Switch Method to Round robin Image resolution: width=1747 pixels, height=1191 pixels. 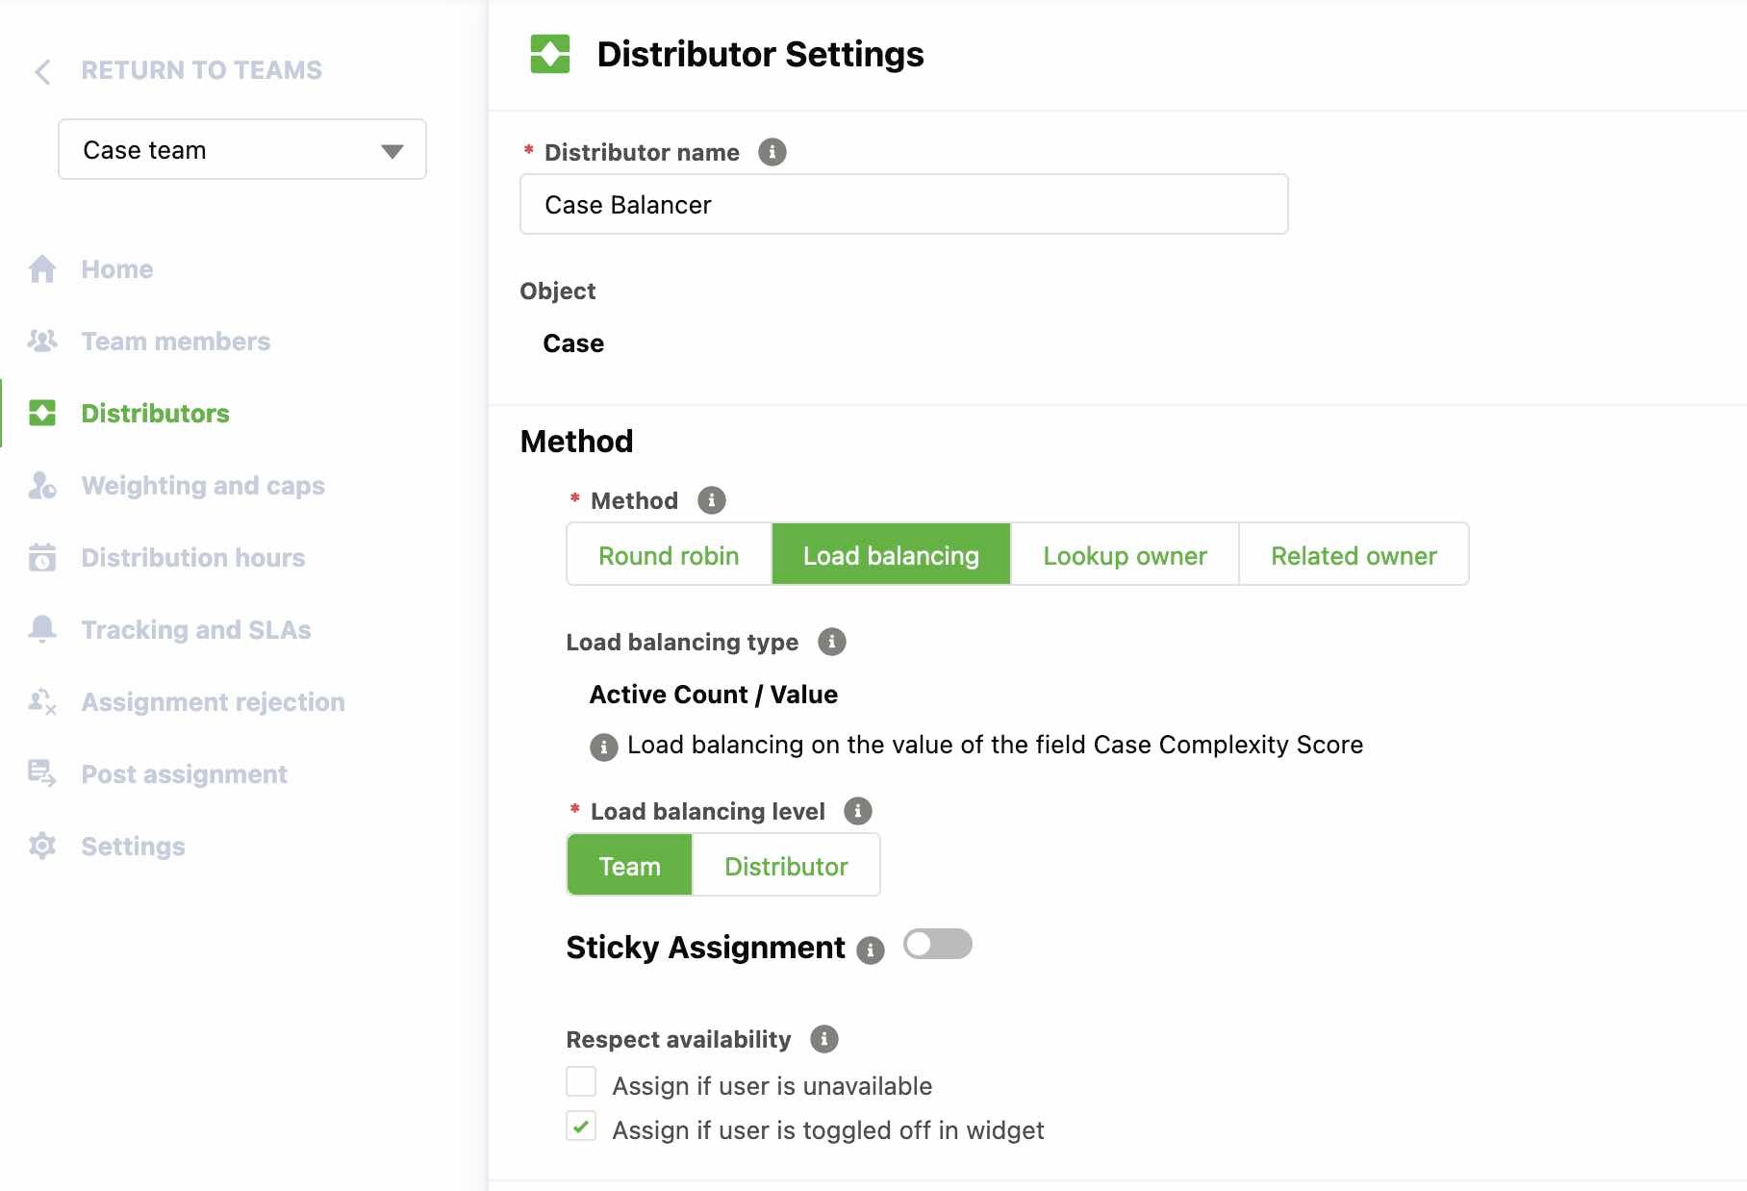click(669, 555)
